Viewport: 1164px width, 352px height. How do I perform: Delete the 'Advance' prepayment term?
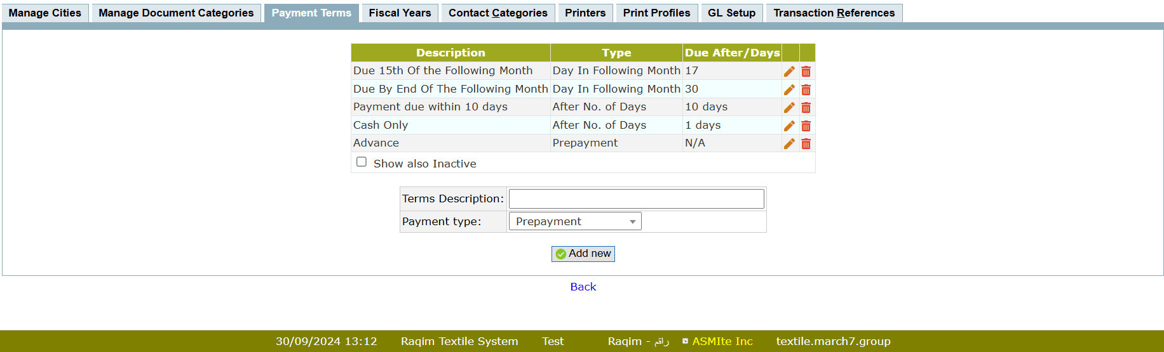click(806, 143)
